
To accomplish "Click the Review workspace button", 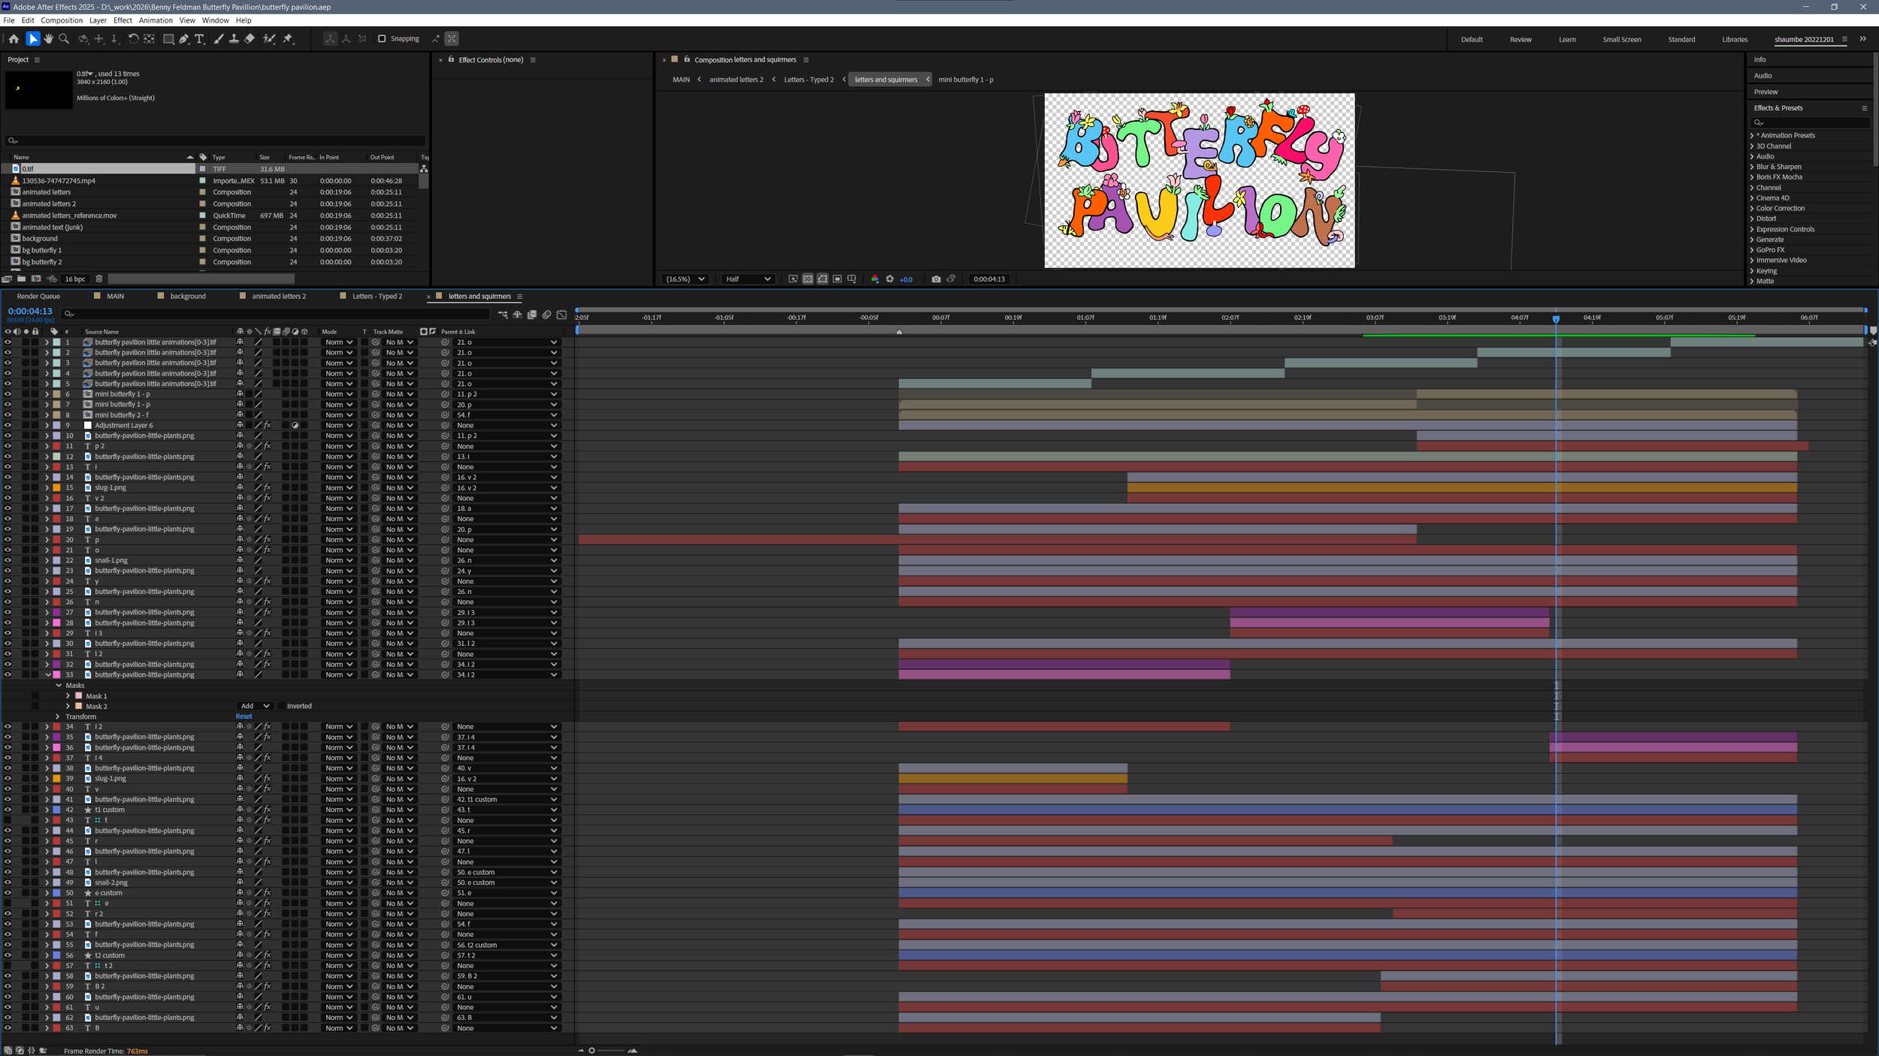I will (1520, 40).
